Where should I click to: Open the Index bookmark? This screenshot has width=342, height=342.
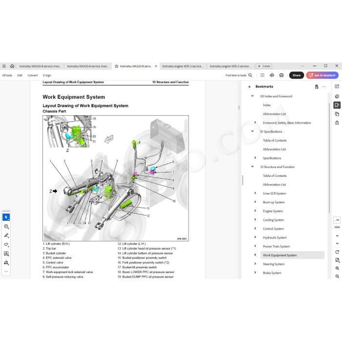pos(267,105)
